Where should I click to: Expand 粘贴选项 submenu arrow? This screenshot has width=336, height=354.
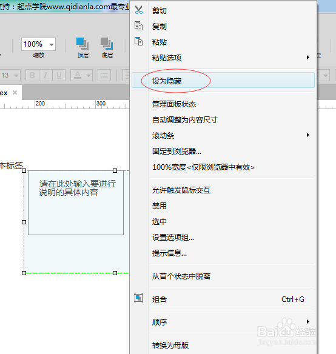coord(307,58)
